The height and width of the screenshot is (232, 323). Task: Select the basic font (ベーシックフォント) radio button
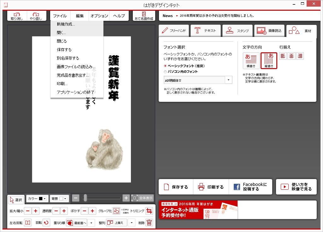[165, 66]
